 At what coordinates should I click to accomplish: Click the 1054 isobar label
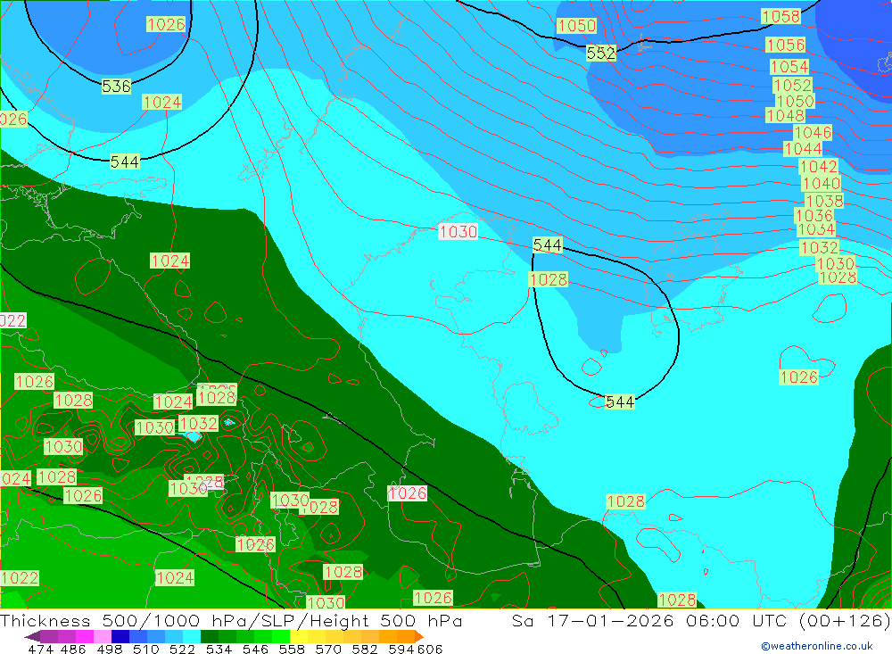tap(789, 67)
